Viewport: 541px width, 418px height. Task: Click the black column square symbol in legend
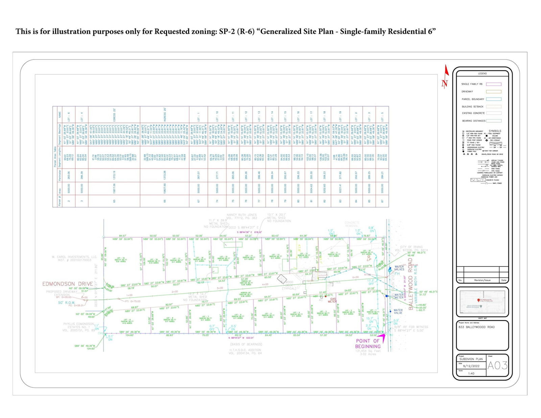coord(487,136)
